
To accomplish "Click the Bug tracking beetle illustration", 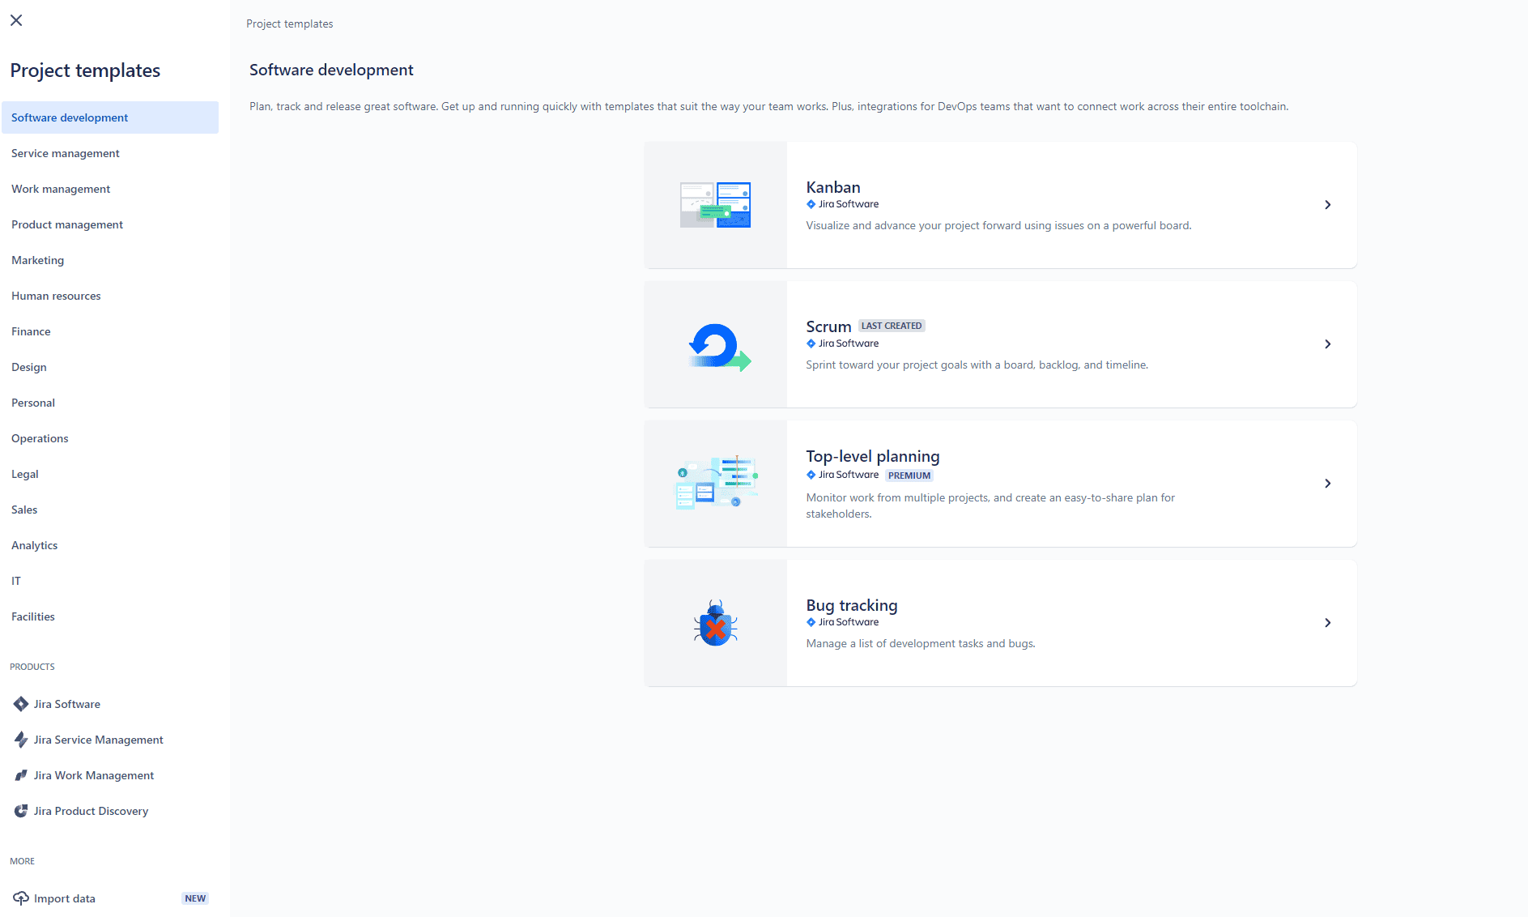I will [716, 623].
